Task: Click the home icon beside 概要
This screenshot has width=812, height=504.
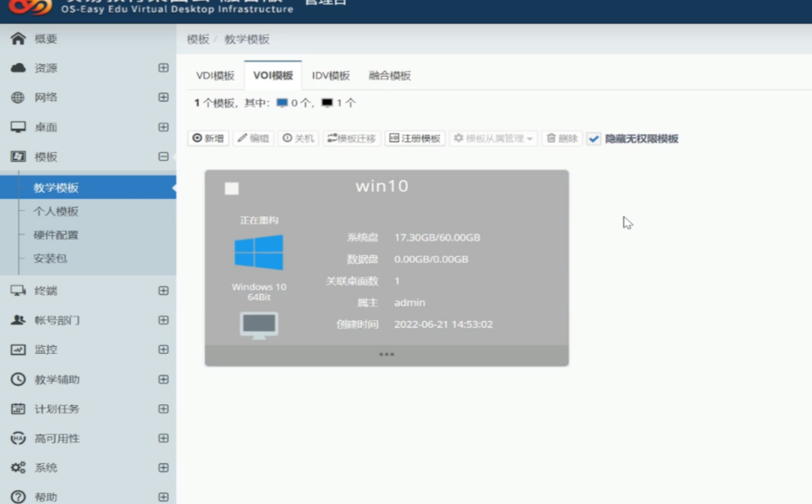Action: (x=18, y=39)
